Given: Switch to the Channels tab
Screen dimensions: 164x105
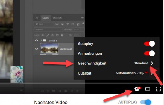Looking at the screenshot, I should tap(57, 18).
